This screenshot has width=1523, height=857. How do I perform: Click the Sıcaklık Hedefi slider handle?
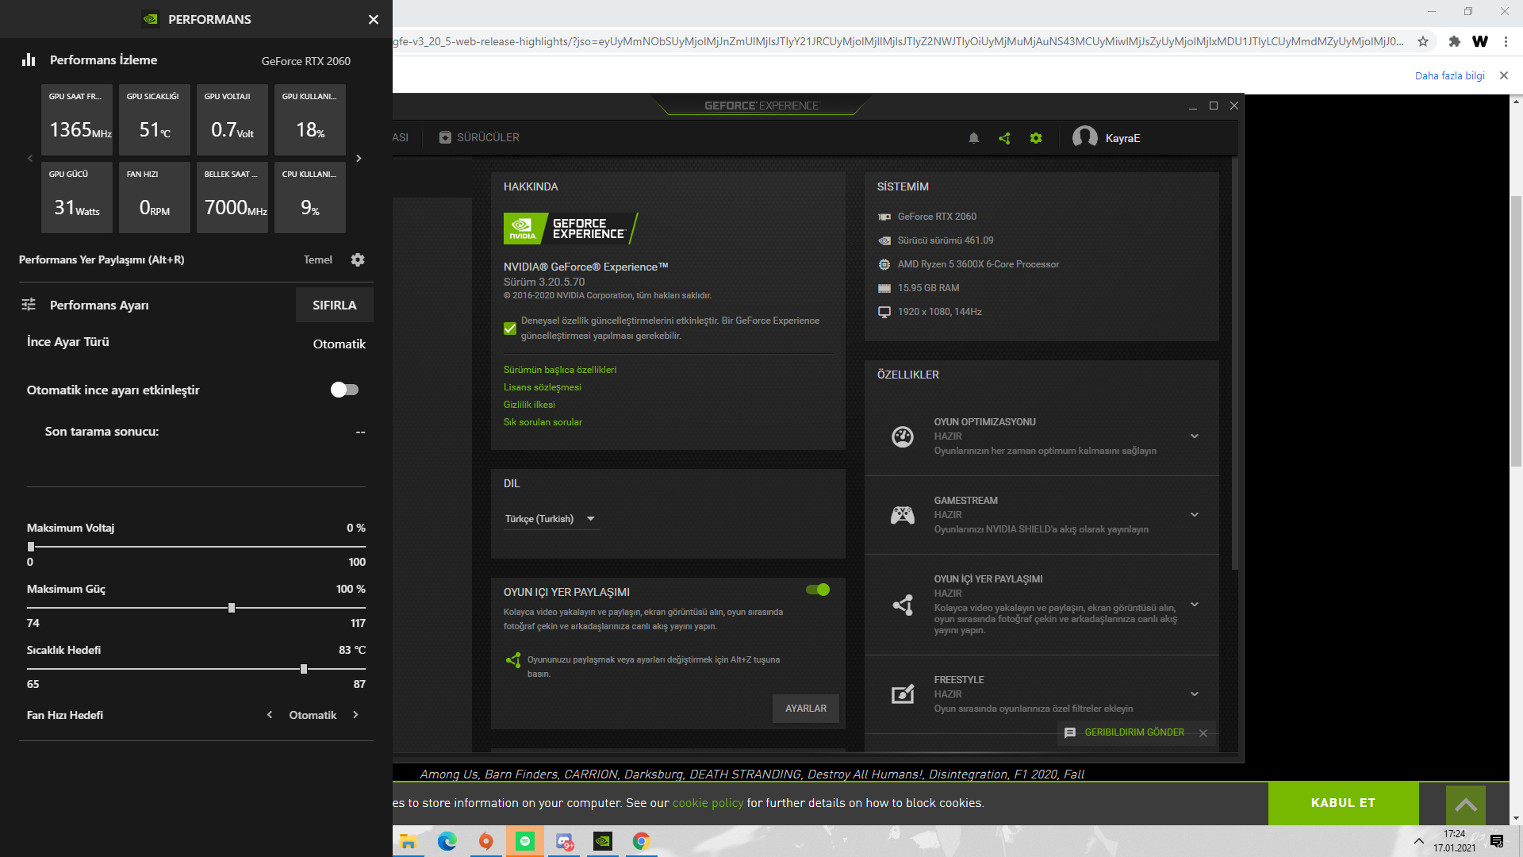[x=304, y=669]
